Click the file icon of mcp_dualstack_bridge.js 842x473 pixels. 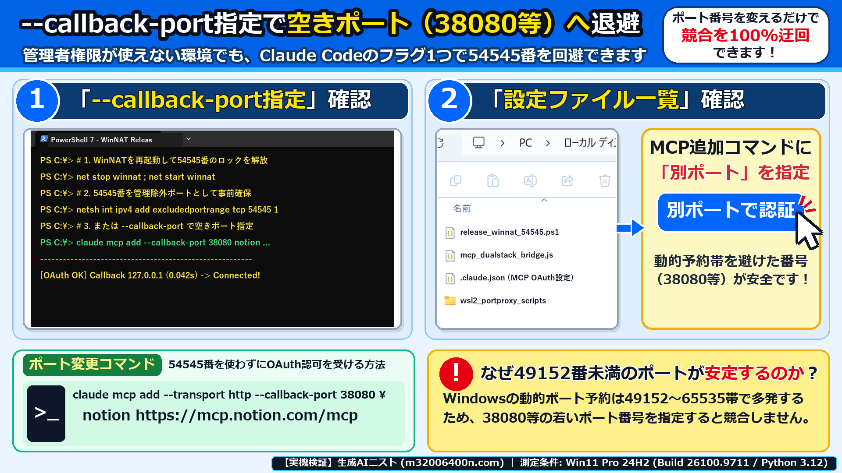click(450, 255)
